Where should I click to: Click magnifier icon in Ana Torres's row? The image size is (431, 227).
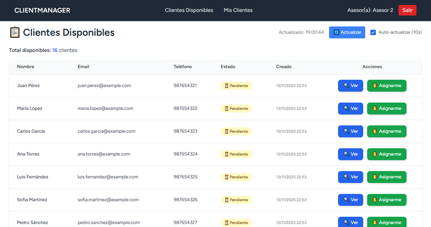click(x=346, y=154)
